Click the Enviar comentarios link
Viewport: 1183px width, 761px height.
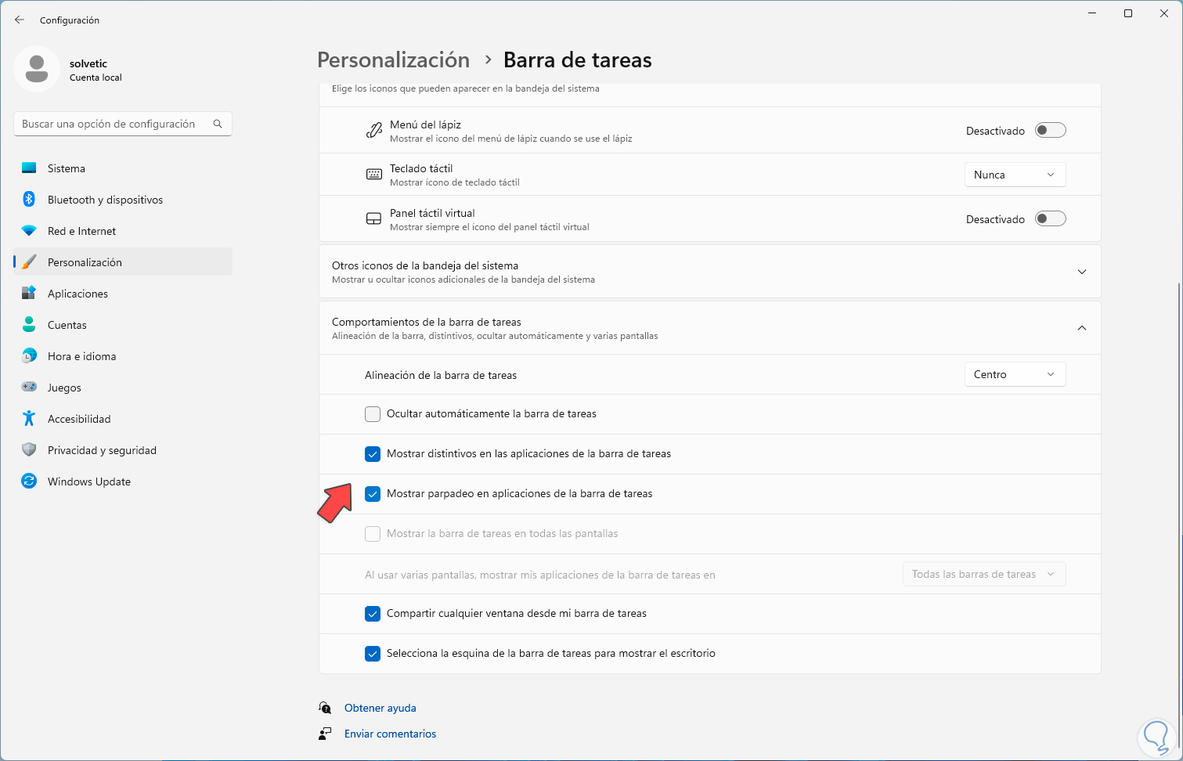pyautogui.click(x=390, y=734)
